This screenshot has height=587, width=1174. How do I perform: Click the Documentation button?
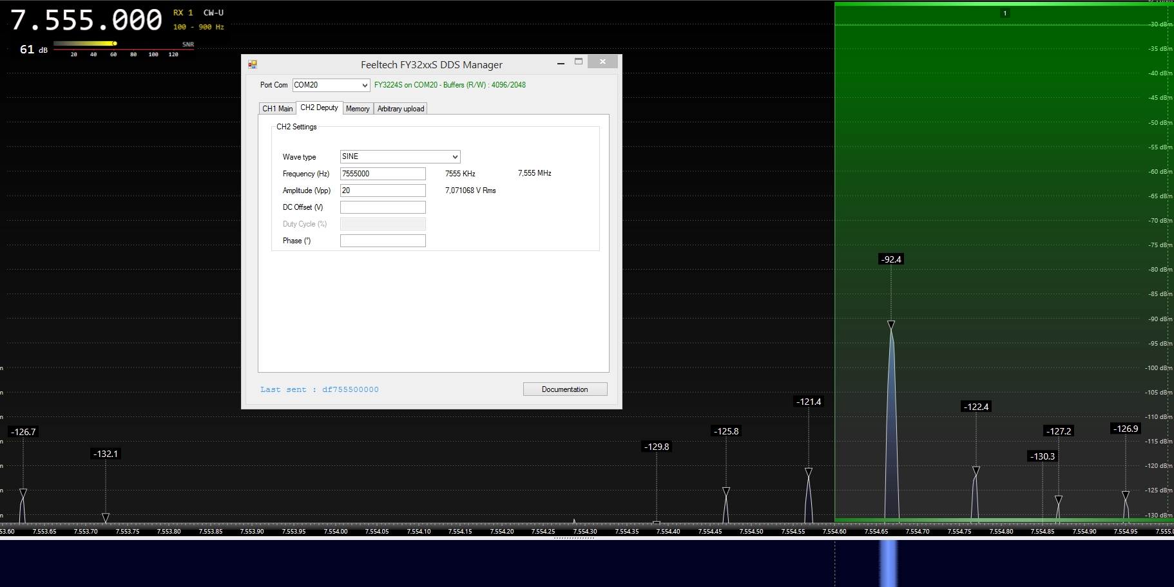point(565,389)
